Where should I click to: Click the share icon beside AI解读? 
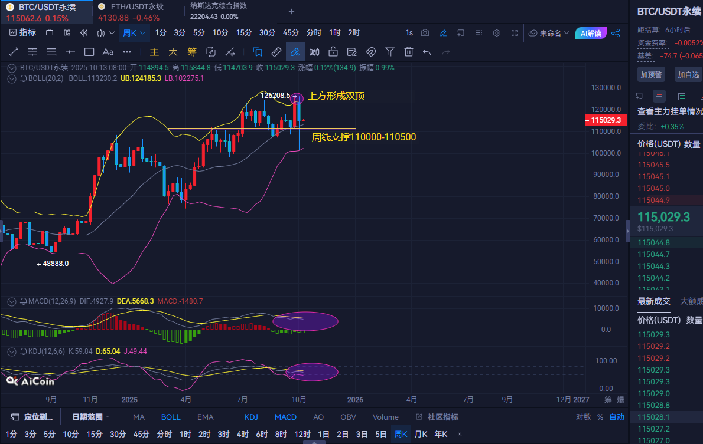pyautogui.click(x=616, y=32)
